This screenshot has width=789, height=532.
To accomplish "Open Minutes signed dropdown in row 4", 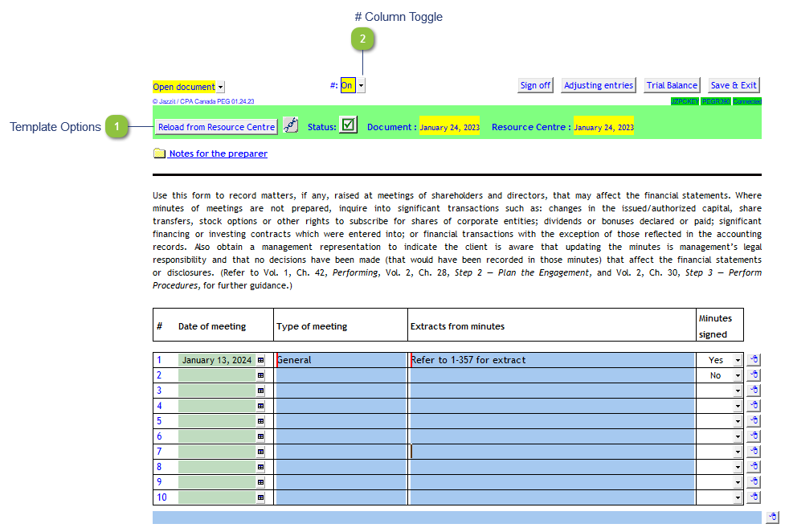I will point(738,406).
